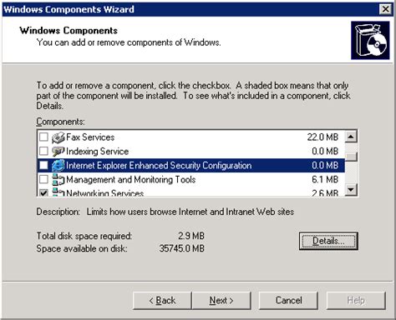Click the Indexing Service icon
This screenshot has width=396, height=320.
pyautogui.click(x=58, y=152)
